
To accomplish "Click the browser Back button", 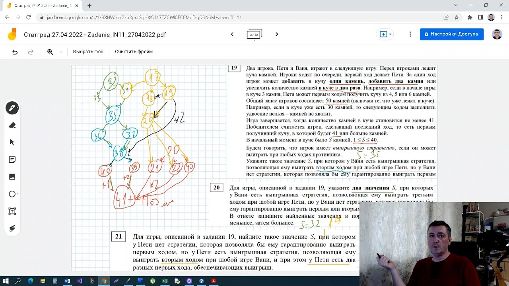I will point(7,17).
